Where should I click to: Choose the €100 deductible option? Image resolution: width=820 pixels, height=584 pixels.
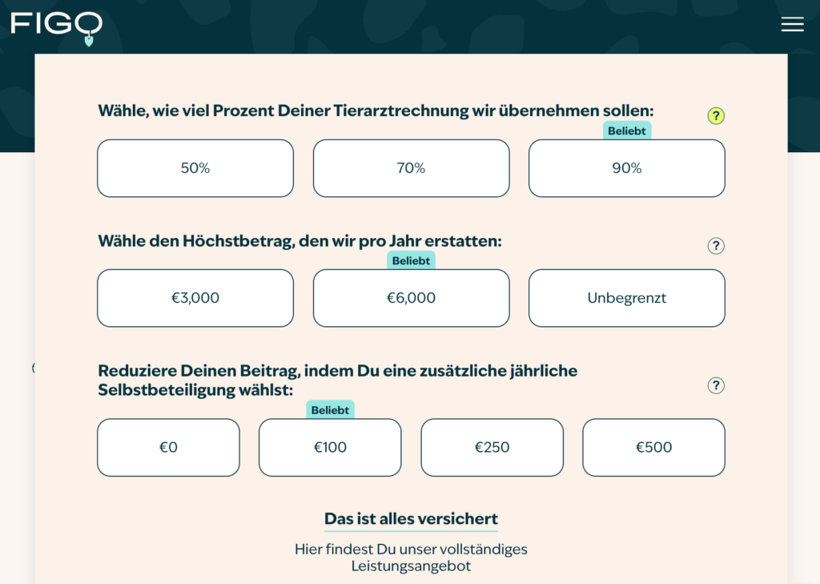click(330, 447)
